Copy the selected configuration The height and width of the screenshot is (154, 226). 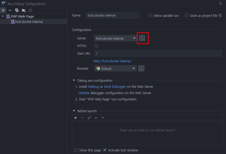click(17, 10)
